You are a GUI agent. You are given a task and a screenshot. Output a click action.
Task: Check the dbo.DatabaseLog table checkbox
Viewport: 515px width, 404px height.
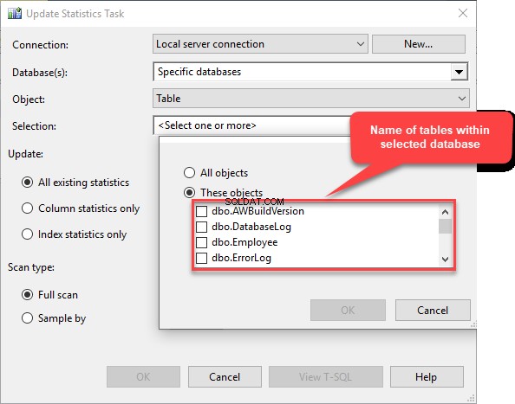(x=201, y=227)
